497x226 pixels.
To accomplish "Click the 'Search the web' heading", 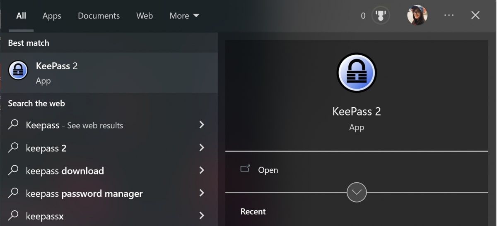I will [x=36, y=103].
